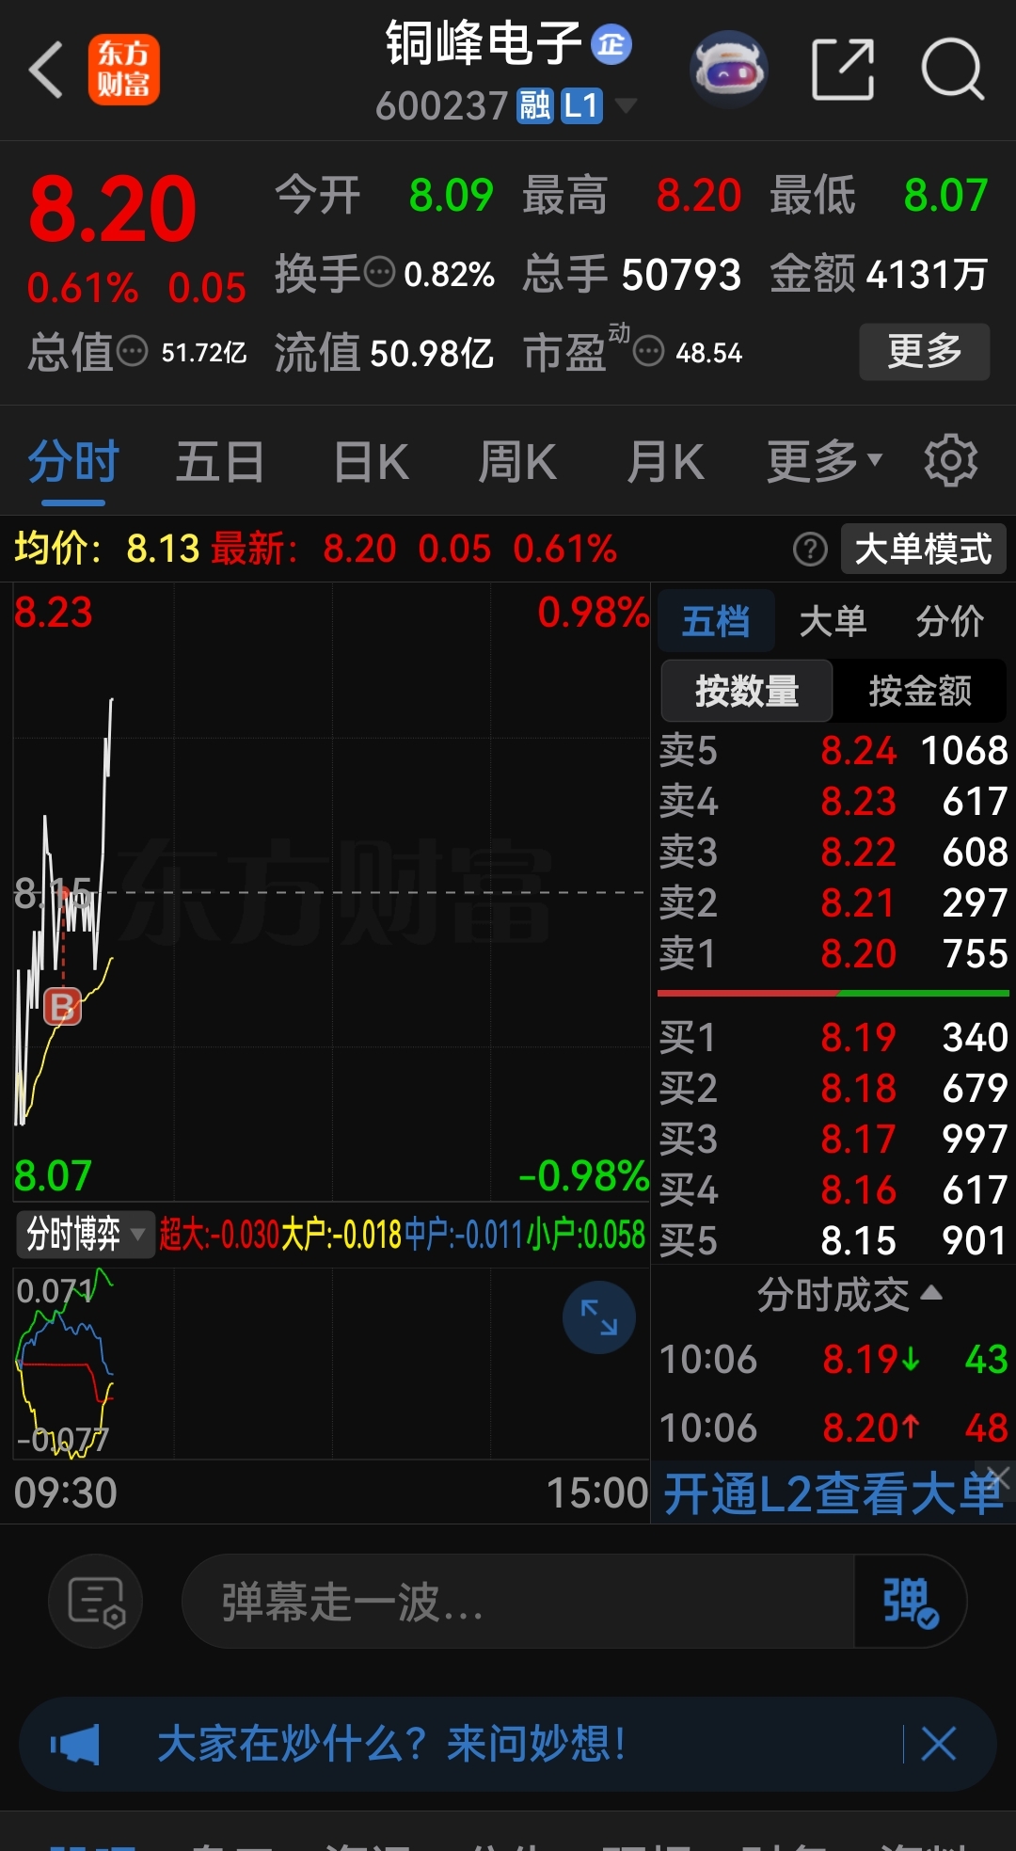The image size is (1016, 1851).
Task: Tap the L1 level badge
Action: (x=581, y=106)
